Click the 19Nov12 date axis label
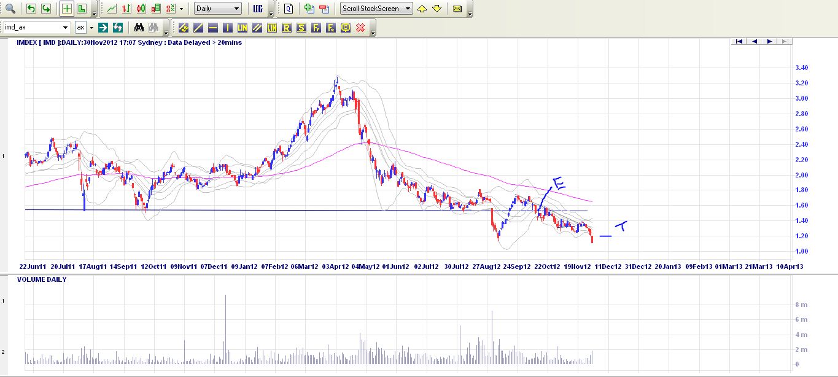Screen dimensions: 838x377 pyautogui.click(x=578, y=266)
